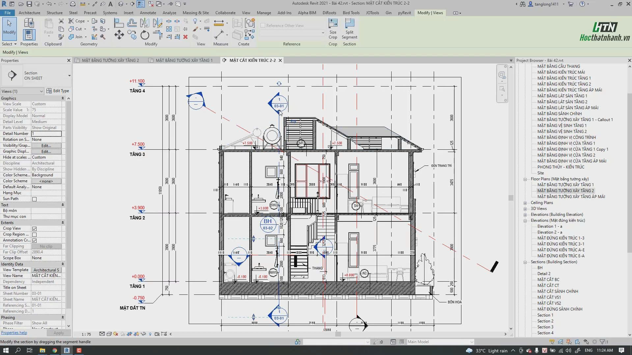This screenshot has width=632, height=355.
Task: Collapse the Sections (Building Section) branch
Action: point(525,262)
